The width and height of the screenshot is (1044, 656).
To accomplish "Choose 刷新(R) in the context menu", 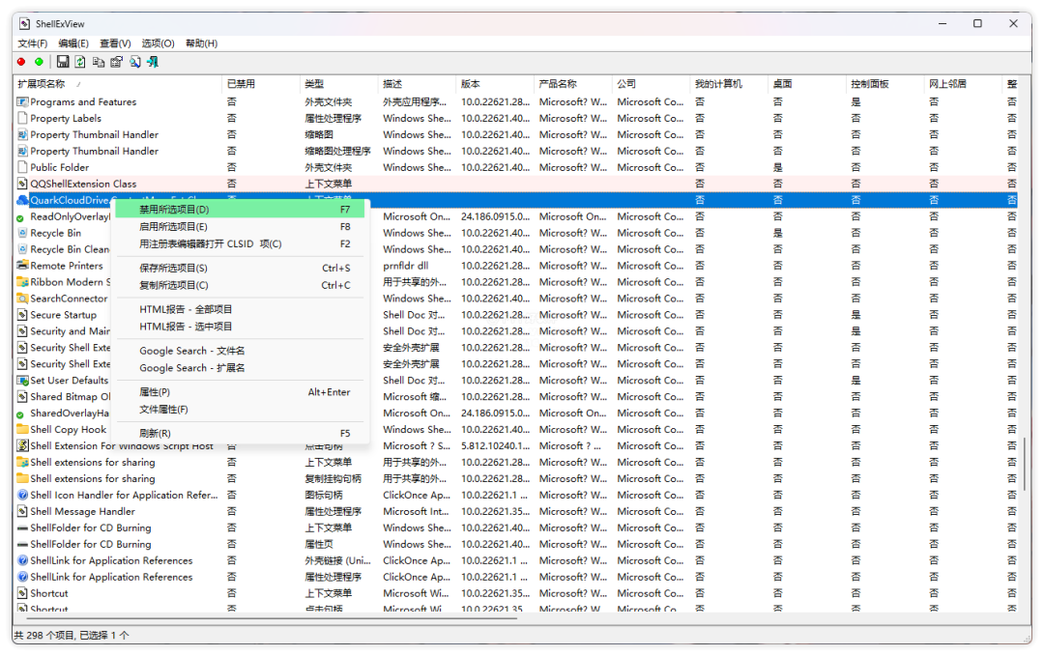I will click(x=241, y=433).
